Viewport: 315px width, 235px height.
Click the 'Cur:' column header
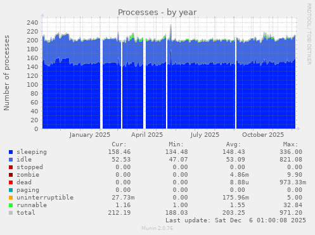tap(119, 144)
